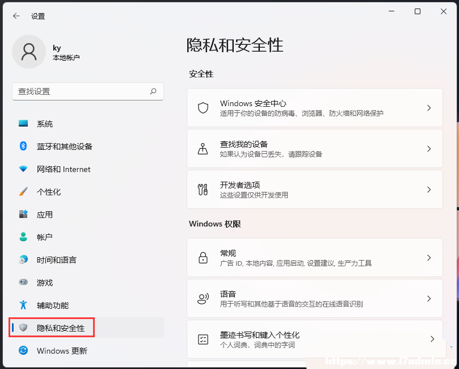Open the 开发者选项 card

coord(315,190)
